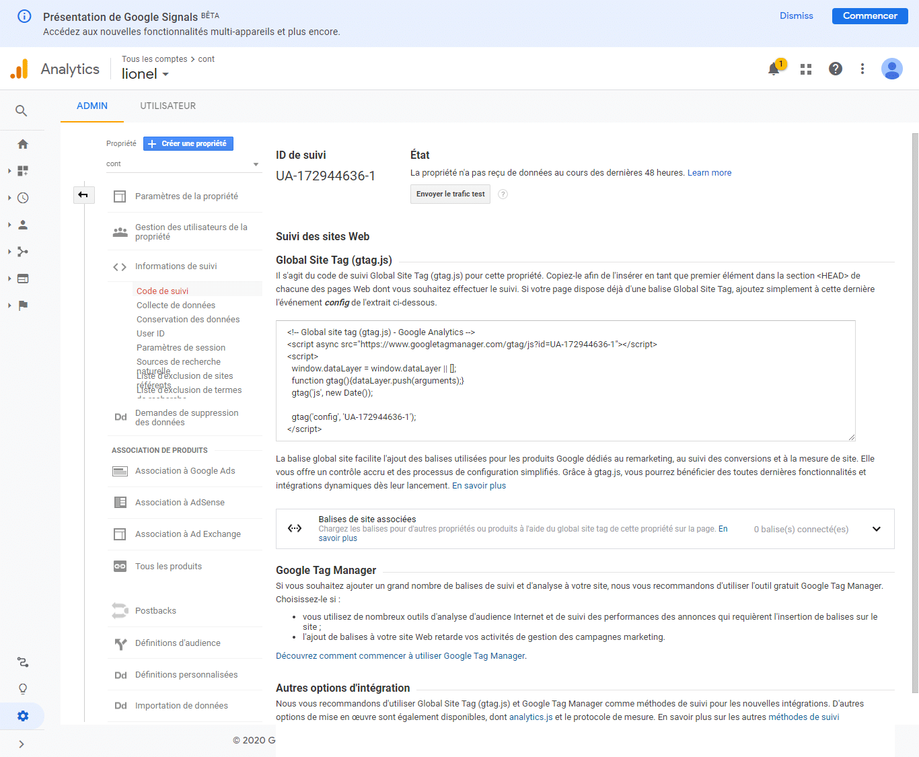Expand the sidebar with bottom chevron

pos(22,744)
